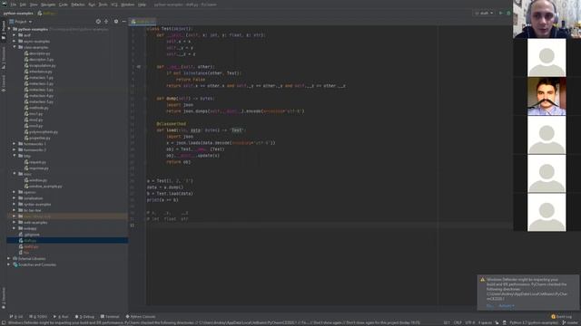This screenshot has height=326, width=581.
Task: Collapse the python-examples root node
Action: (9, 29)
